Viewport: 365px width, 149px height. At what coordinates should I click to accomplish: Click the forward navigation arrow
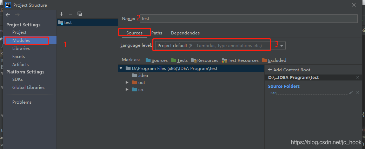click(17, 15)
